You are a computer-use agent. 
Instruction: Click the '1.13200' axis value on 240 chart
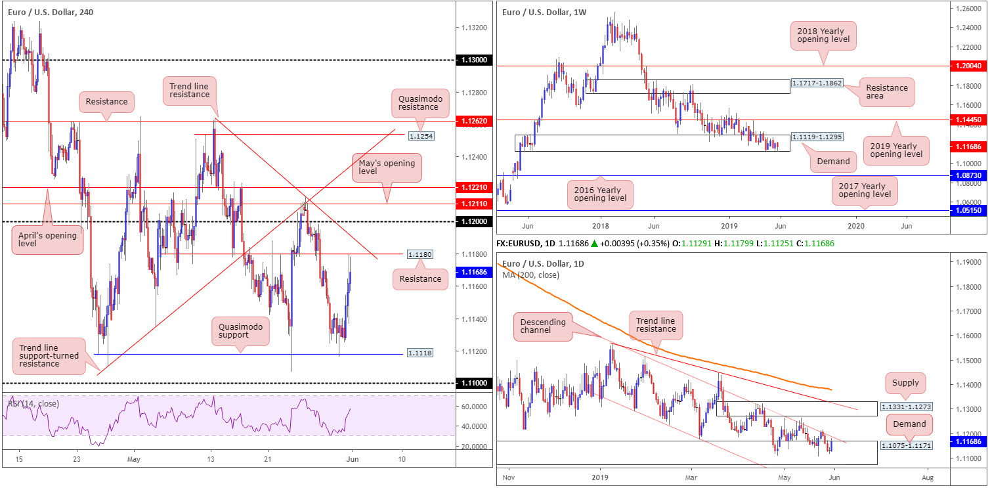pos(474,28)
